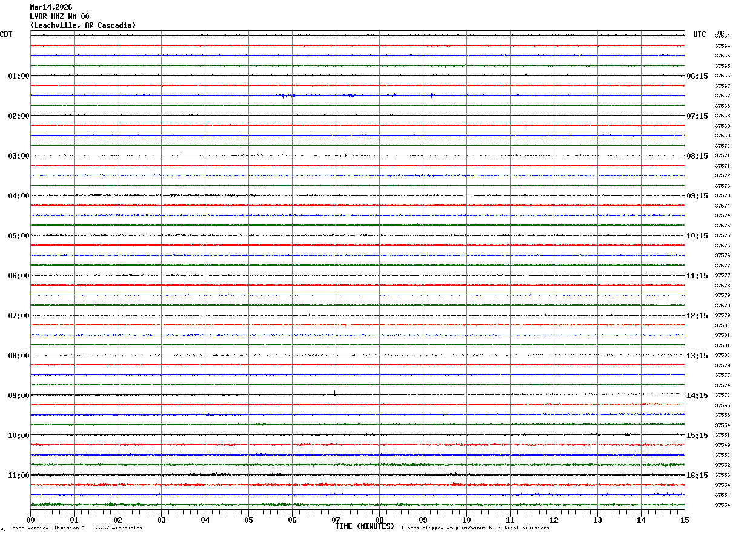This screenshot has width=733, height=536.
Task: Click the traces clipped footnote text
Action: (475, 528)
